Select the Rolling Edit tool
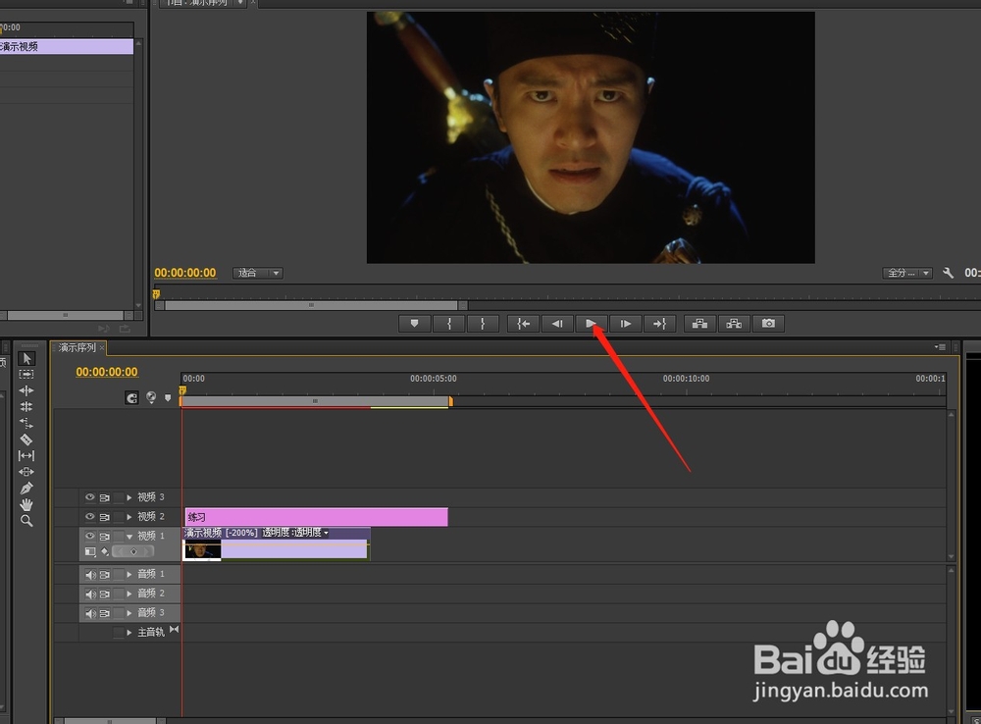The image size is (981, 724). (x=26, y=407)
